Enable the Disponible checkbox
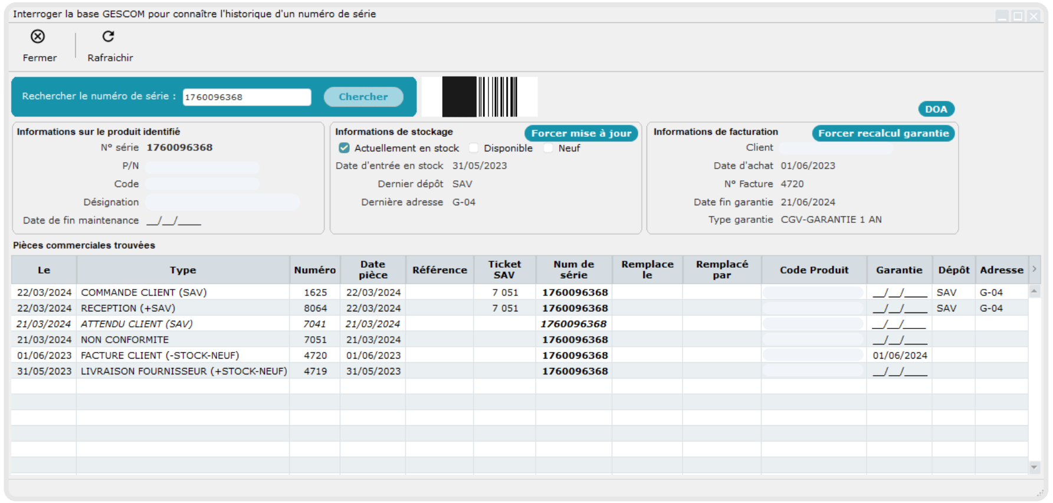This screenshot has height=503, width=1053. tap(474, 148)
